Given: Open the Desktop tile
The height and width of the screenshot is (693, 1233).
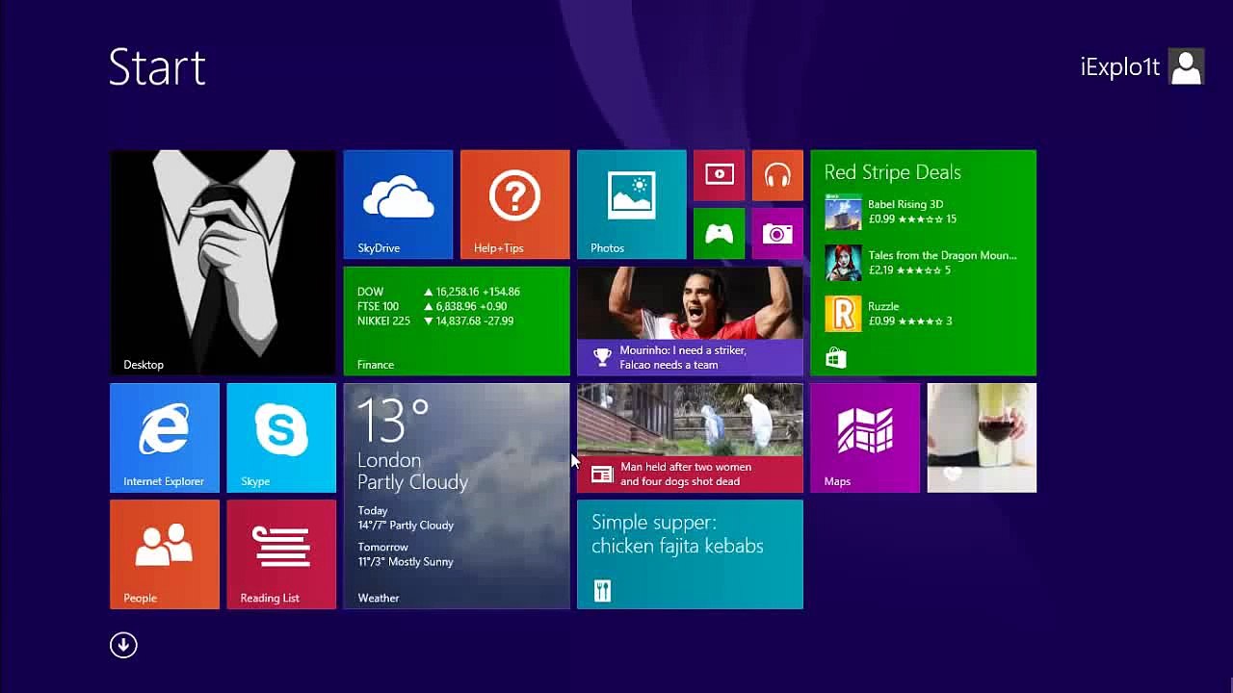Looking at the screenshot, I should [x=223, y=262].
